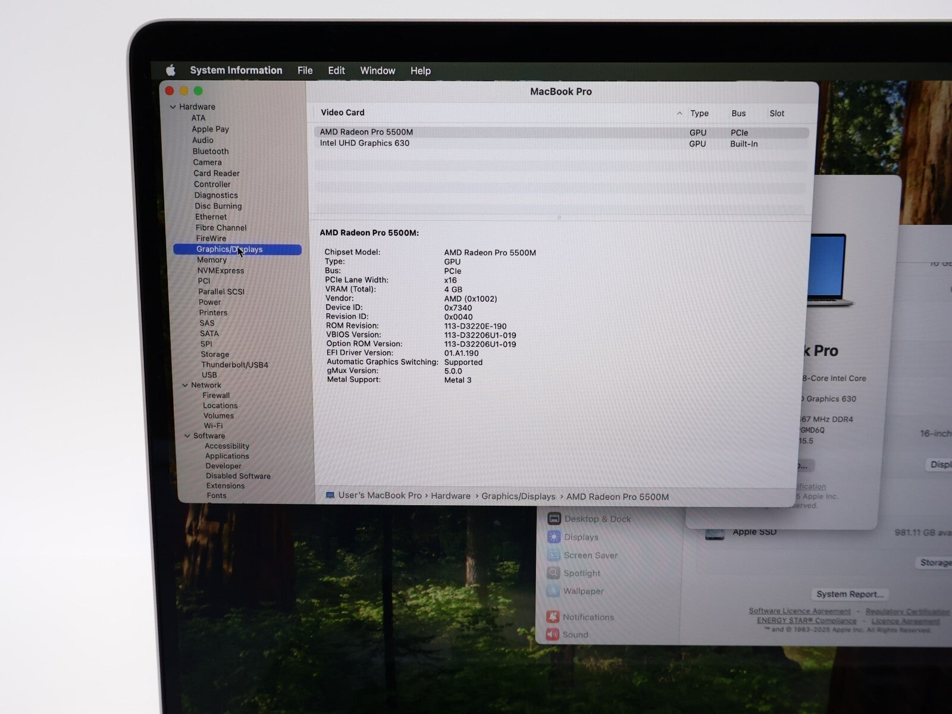Select Fibre Channel in the sidebar
Image resolution: width=952 pixels, height=714 pixels.
tap(221, 227)
